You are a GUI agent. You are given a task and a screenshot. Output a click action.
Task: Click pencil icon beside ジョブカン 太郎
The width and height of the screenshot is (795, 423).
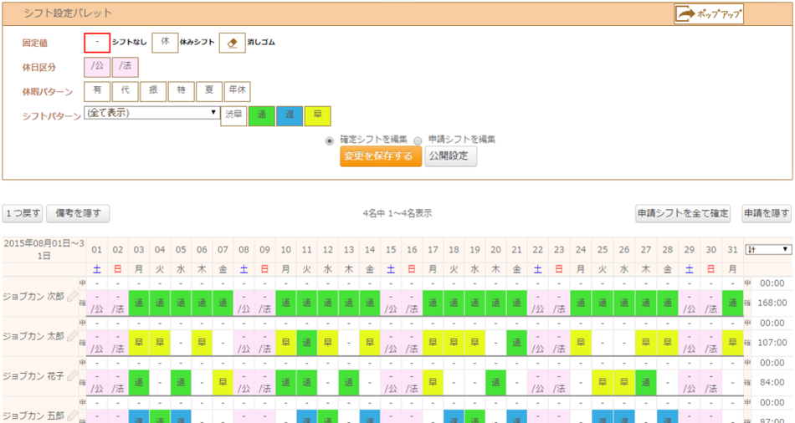pos(72,336)
